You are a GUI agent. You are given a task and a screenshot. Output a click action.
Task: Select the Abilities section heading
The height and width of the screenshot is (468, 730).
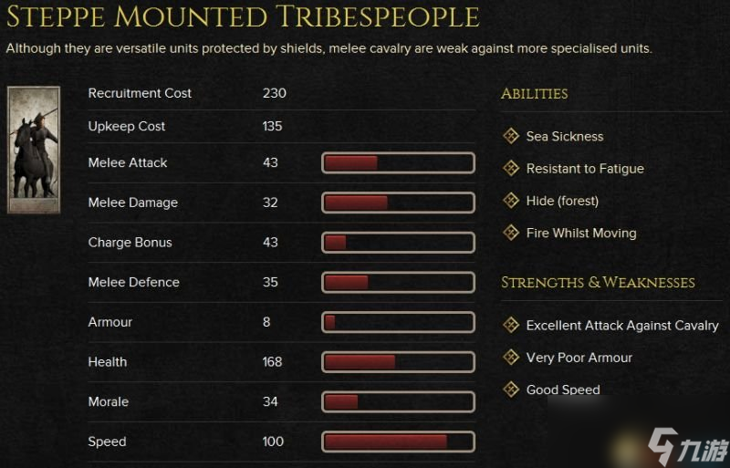pyautogui.click(x=535, y=94)
